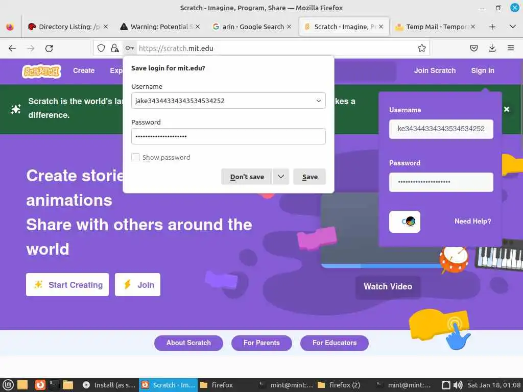Click the show desktop folder icon in taskbar
523x392 pixels.
(x=22, y=385)
